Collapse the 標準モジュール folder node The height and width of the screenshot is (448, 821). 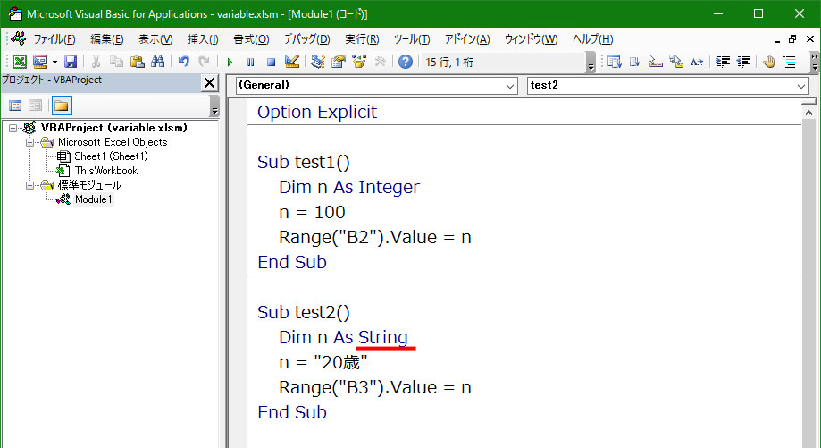coord(29,185)
